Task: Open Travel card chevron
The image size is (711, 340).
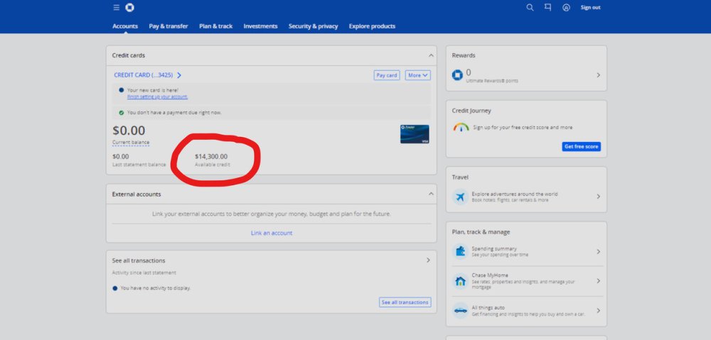Action: pyautogui.click(x=598, y=197)
